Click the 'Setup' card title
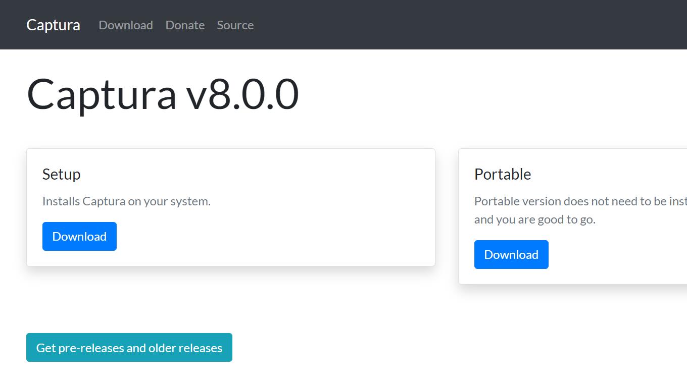This screenshot has width=687, height=389. click(x=62, y=174)
